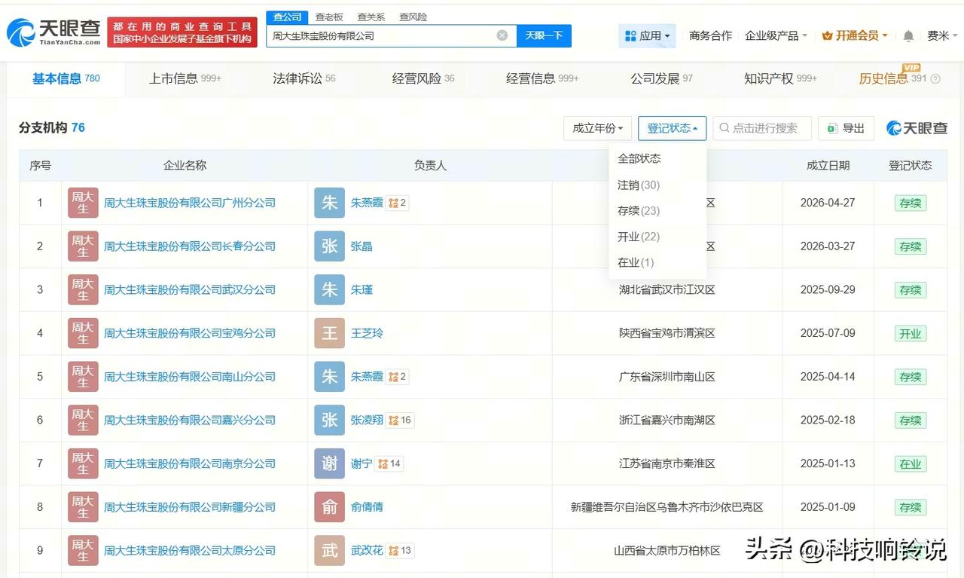Viewport: 964px width, 578px height.
Task: Click the red promotional banner
Action: [x=182, y=32]
